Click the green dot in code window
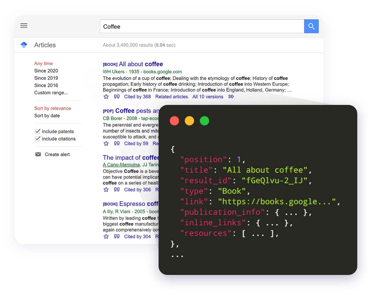 point(204,121)
